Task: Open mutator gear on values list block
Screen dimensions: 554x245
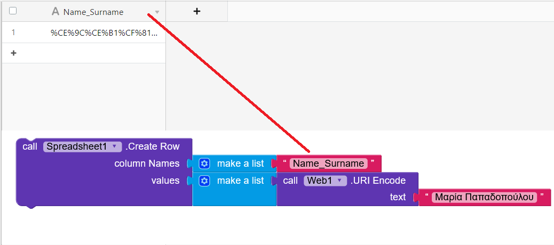Action: [204, 181]
